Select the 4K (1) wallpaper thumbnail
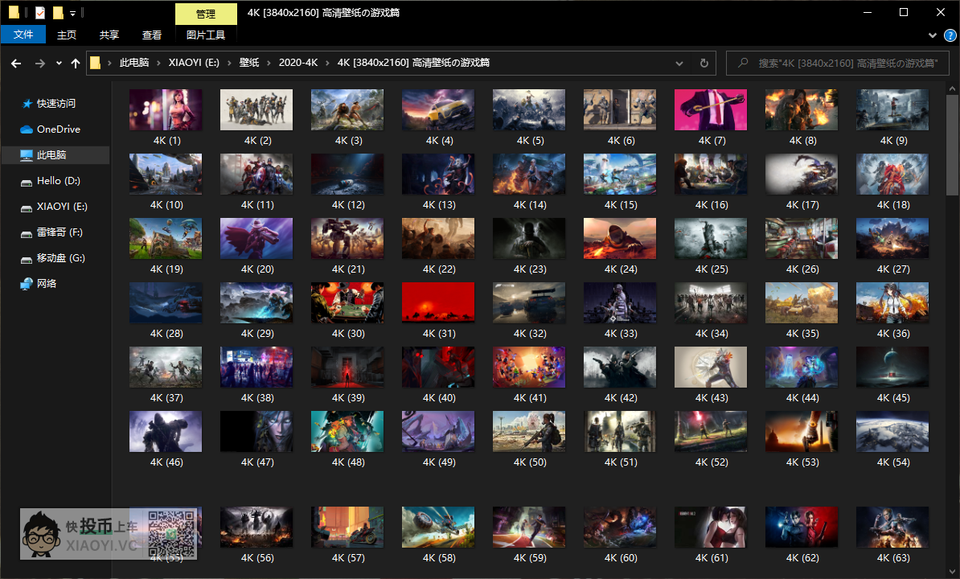Image resolution: width=960 pixels, height=579 pixels. [166, 110]
